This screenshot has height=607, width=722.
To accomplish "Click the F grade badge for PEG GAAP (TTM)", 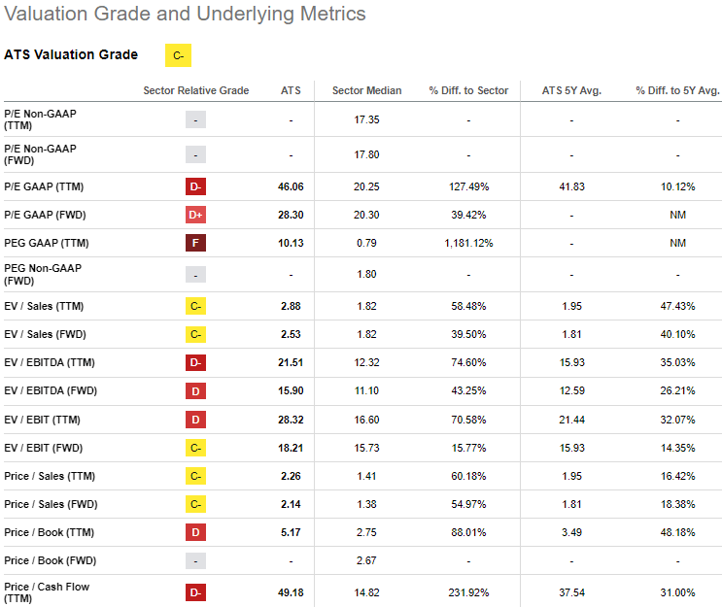I will [x=196, y=242].
